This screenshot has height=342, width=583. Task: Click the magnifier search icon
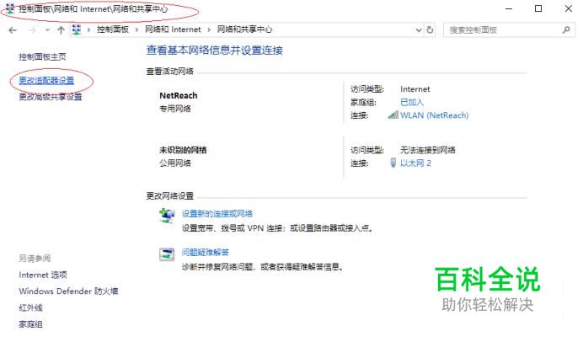566,29
